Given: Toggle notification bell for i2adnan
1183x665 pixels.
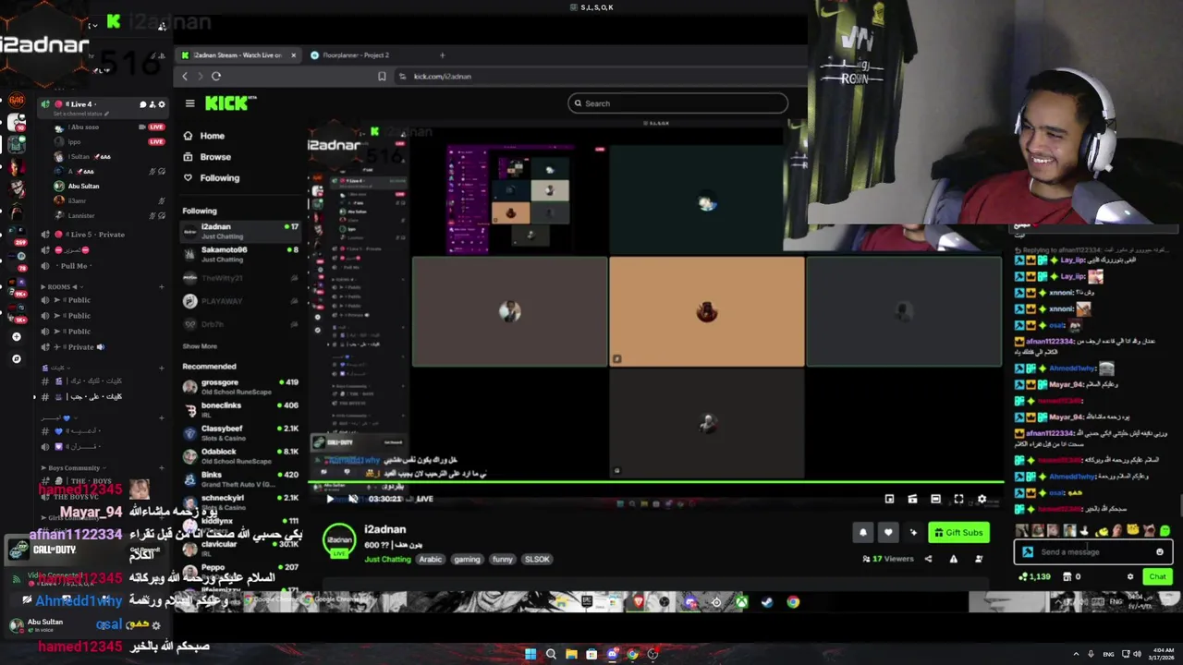Looking at the screenshot, I should tap(863, 532).
